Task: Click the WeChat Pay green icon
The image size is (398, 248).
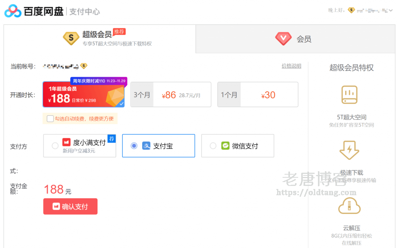Action: click(225, 146)
